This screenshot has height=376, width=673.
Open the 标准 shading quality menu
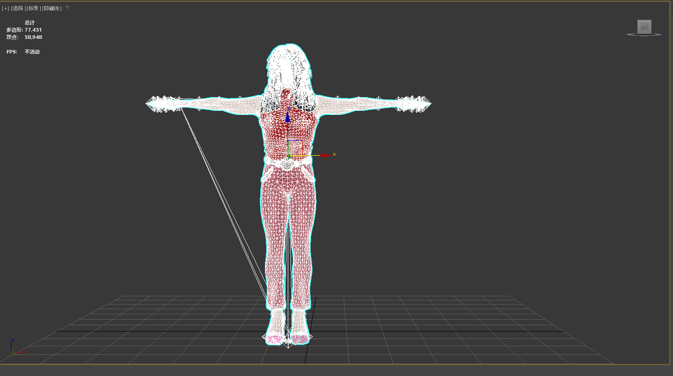click(x=34, y=9)
